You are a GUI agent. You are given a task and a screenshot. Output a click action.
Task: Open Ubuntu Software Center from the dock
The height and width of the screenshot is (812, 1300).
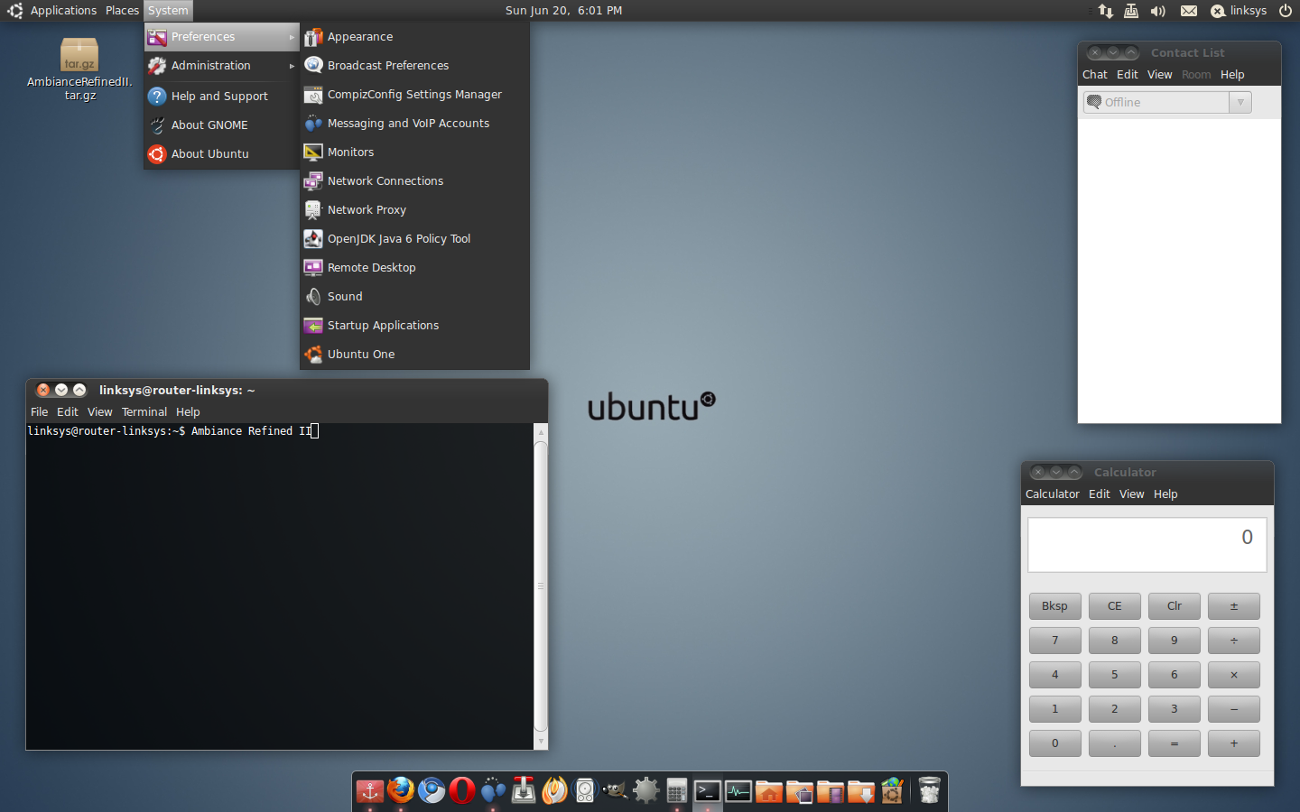892,791
